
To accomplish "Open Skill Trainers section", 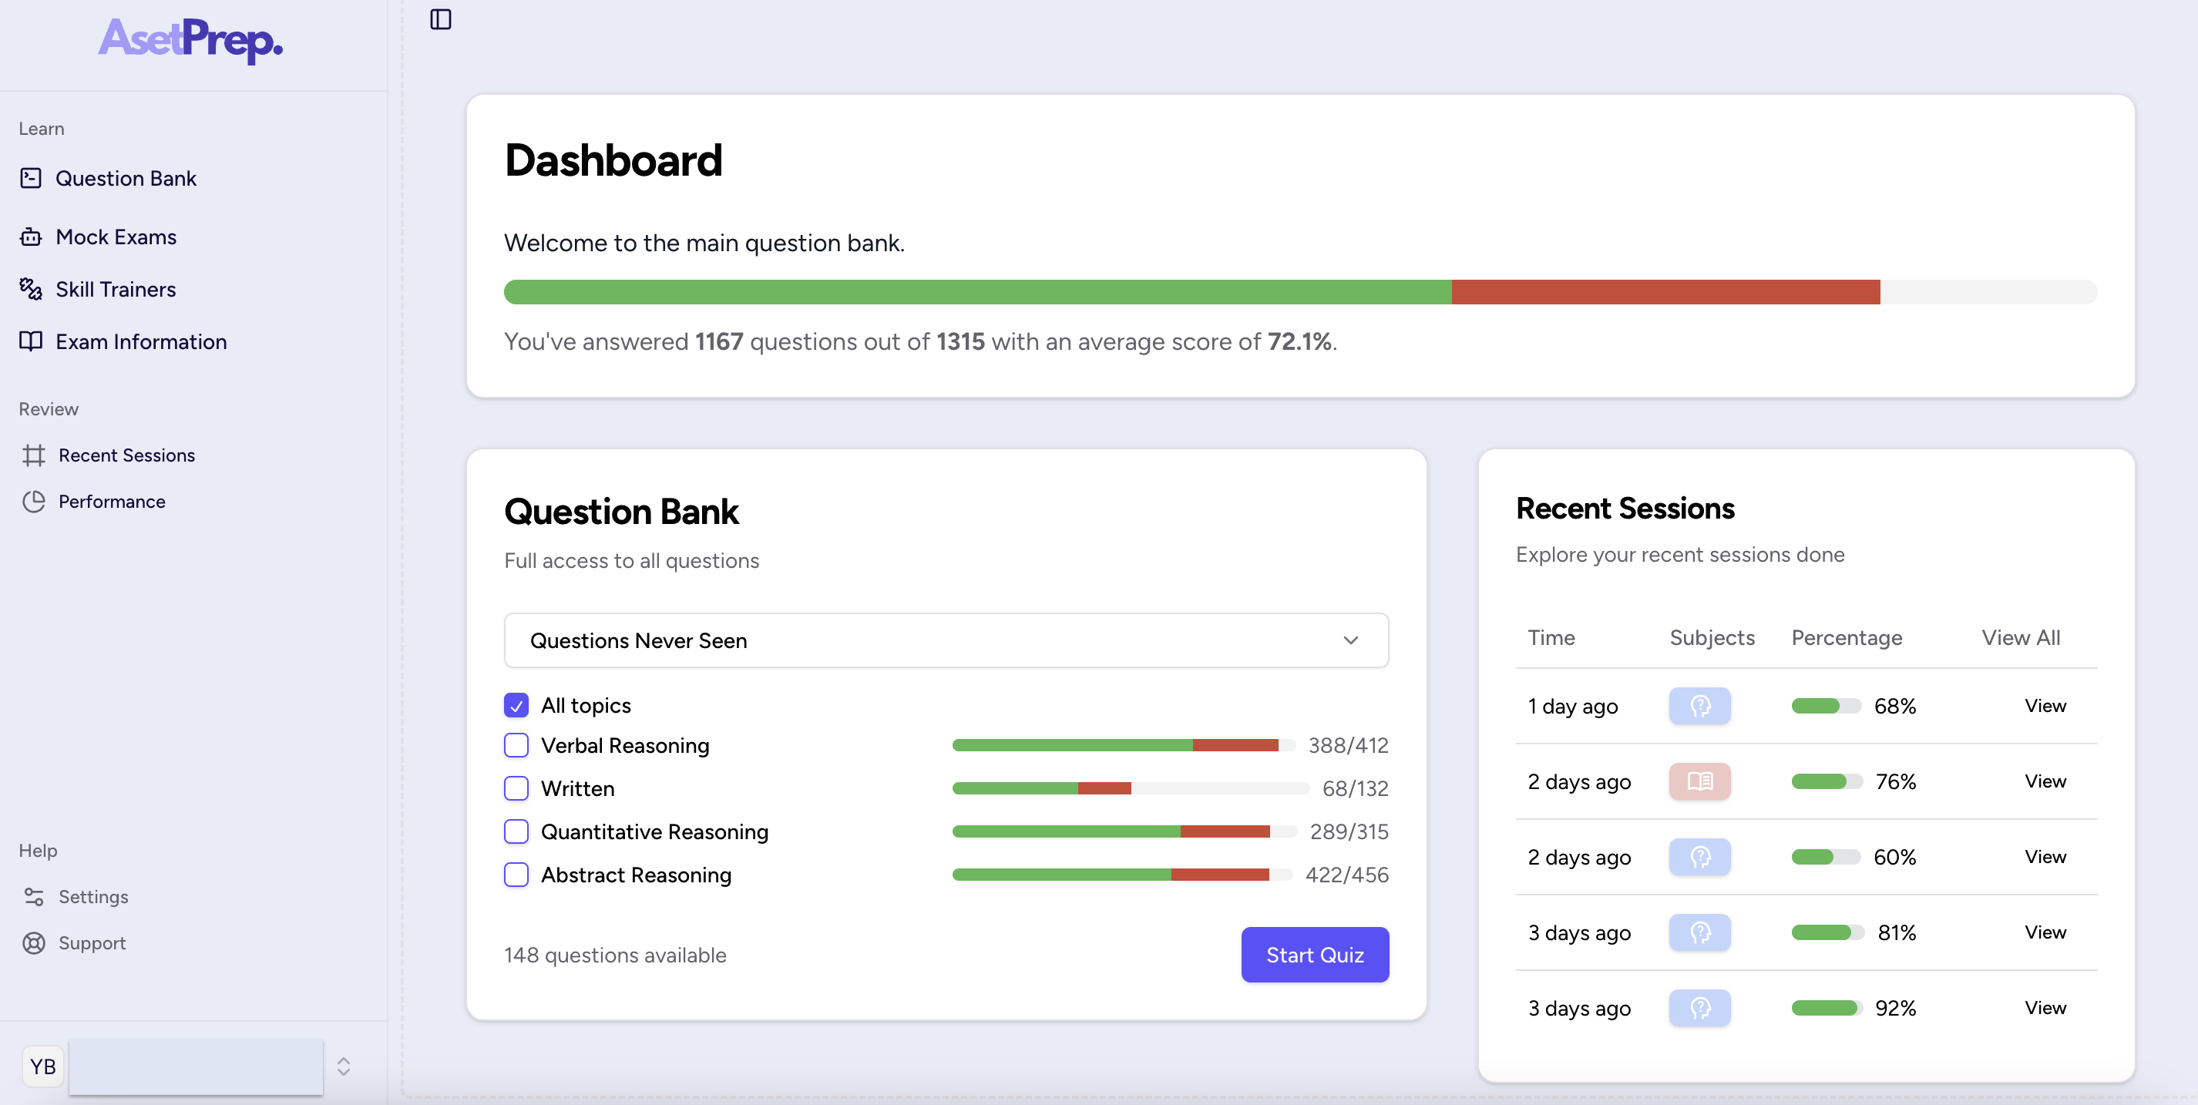I will click(x=115, y=288).
